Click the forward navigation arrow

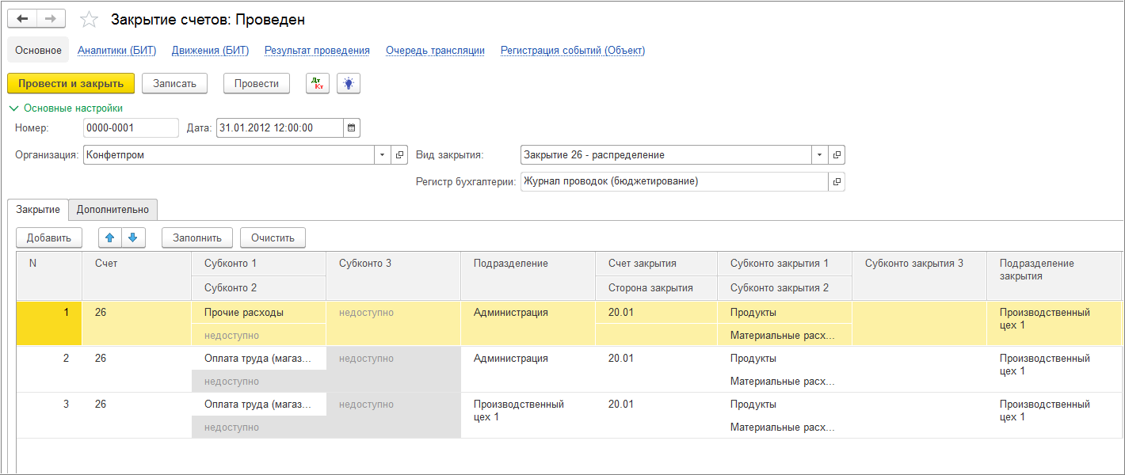pyautogui.click(x=50, y=19)
